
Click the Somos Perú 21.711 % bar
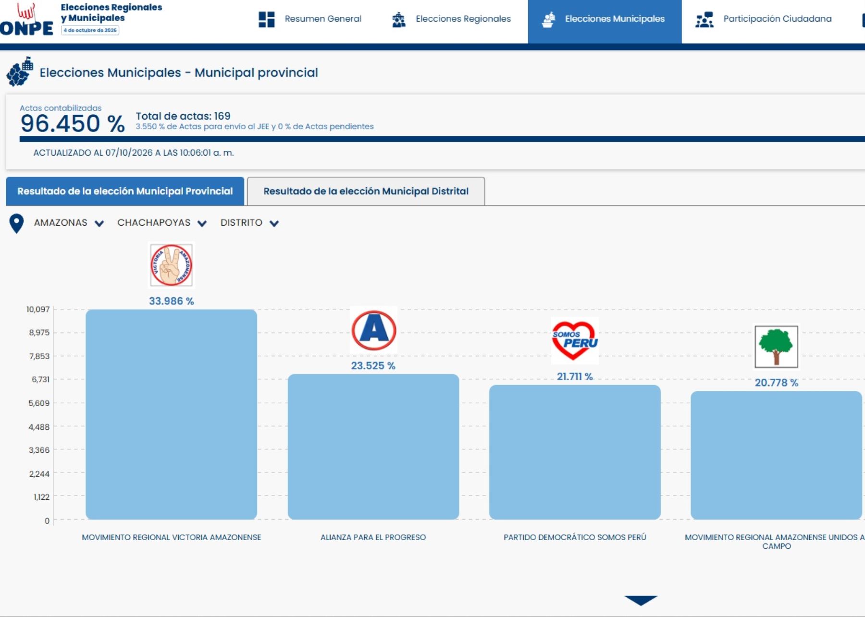click(x=575, y=452)
